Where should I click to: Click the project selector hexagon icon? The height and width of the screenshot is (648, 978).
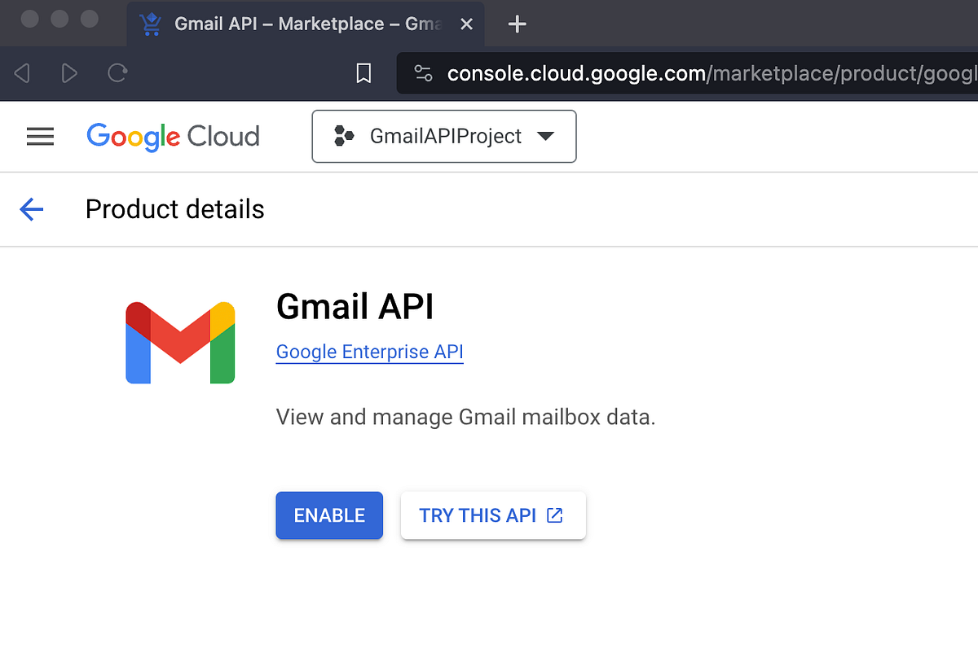(346, 136)
